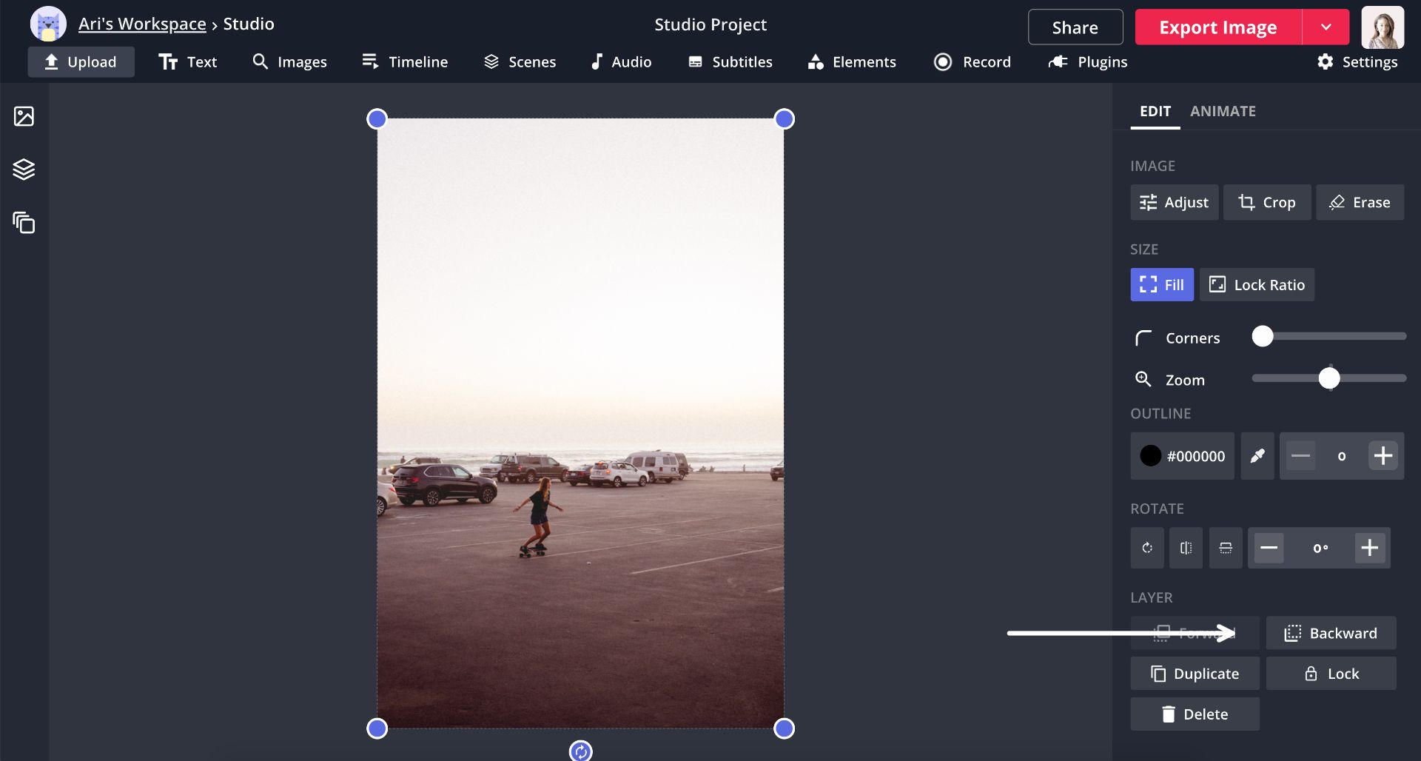
Task: Open the layers panel icon in sidebar
Action: click(24, 170)
